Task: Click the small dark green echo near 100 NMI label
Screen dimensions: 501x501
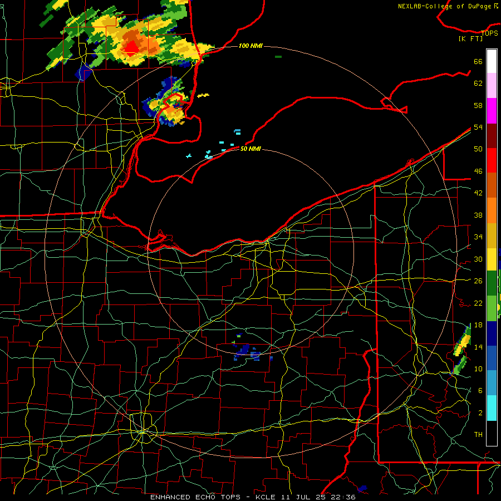Action: point(278,57)
